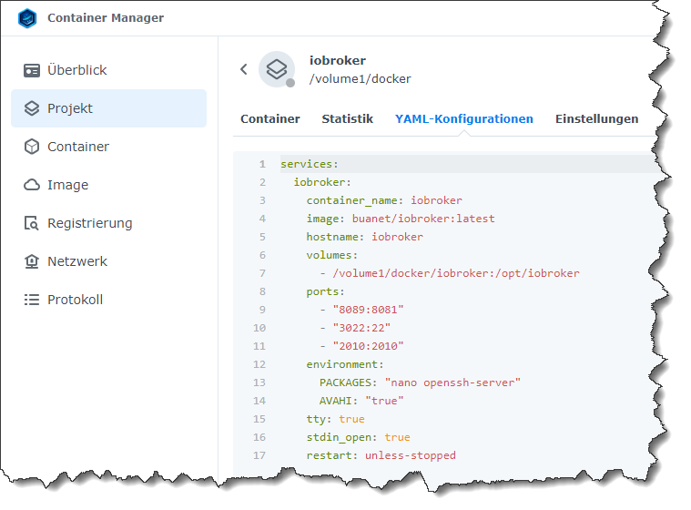Click the image line in YAML editor

[x=401, y=219]
